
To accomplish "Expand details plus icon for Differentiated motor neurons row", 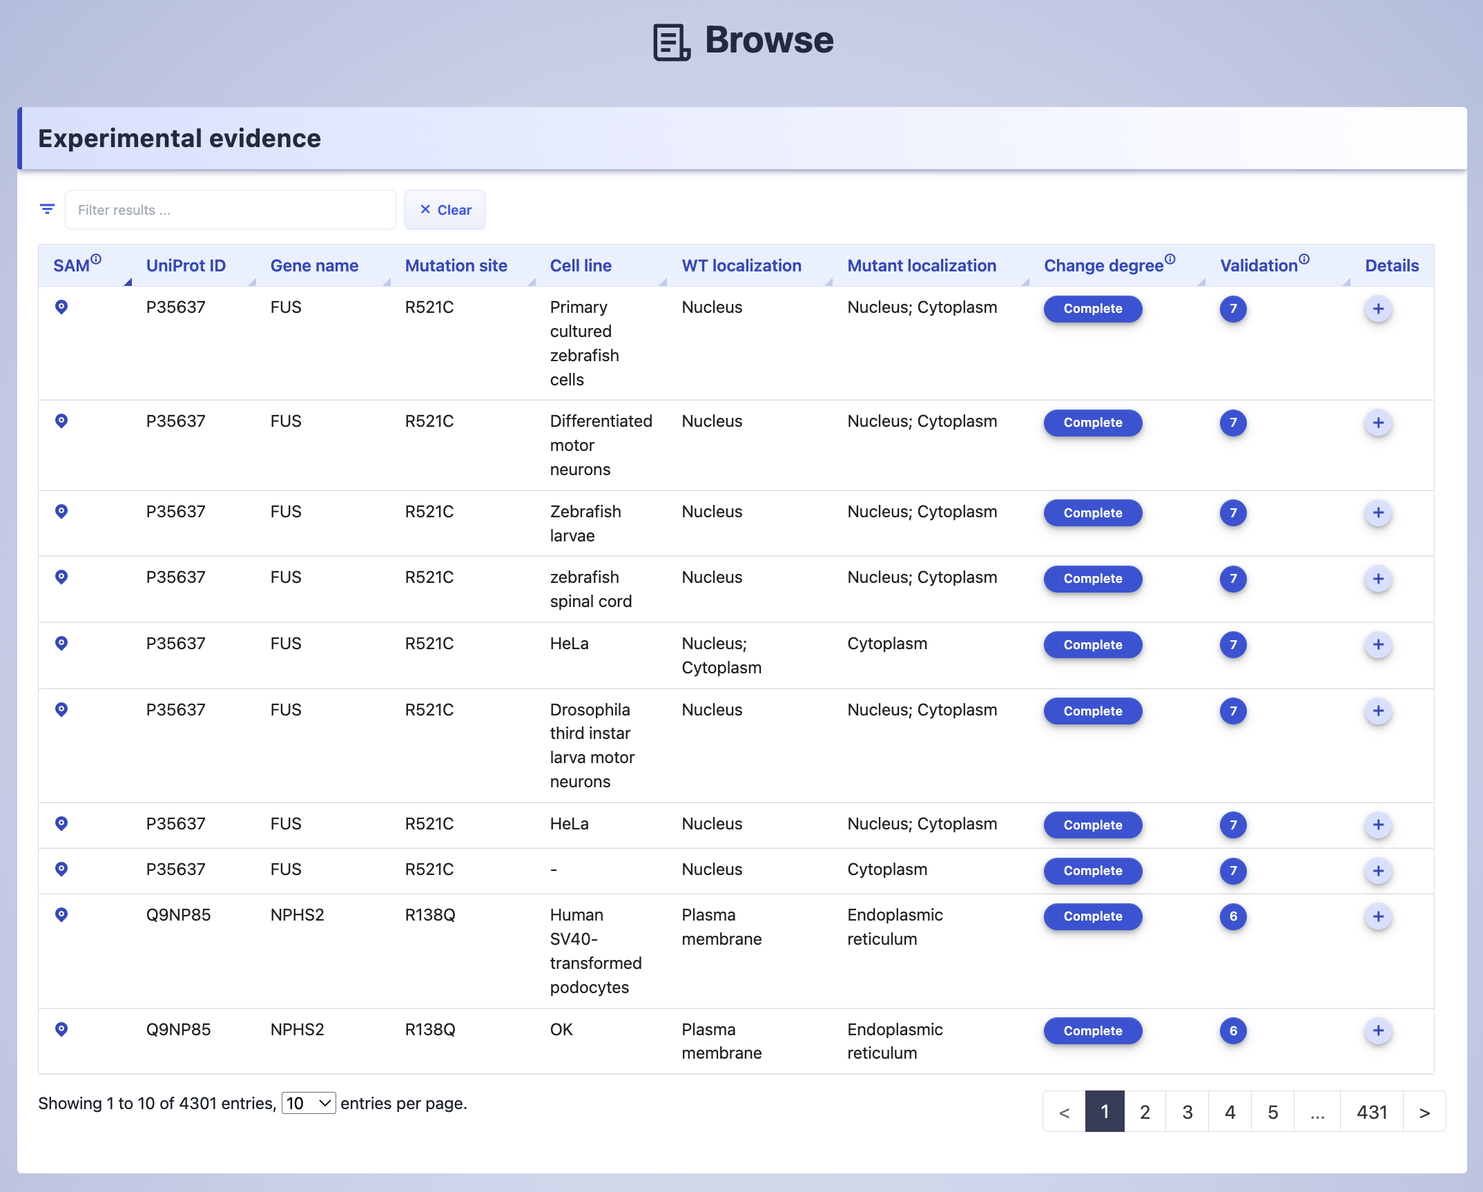I will tap(1378, 423).
